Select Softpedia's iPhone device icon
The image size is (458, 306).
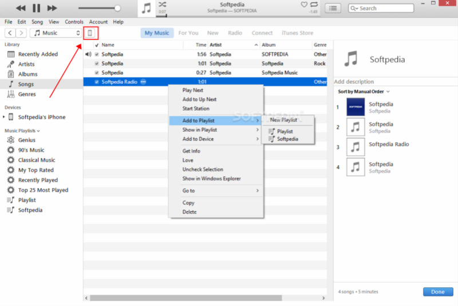[x=11, y=117]
